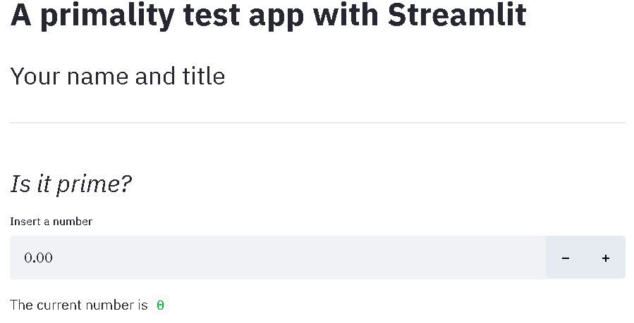
Task: Click the 'Is it prime?' italic heading
Action: [71, 184]
